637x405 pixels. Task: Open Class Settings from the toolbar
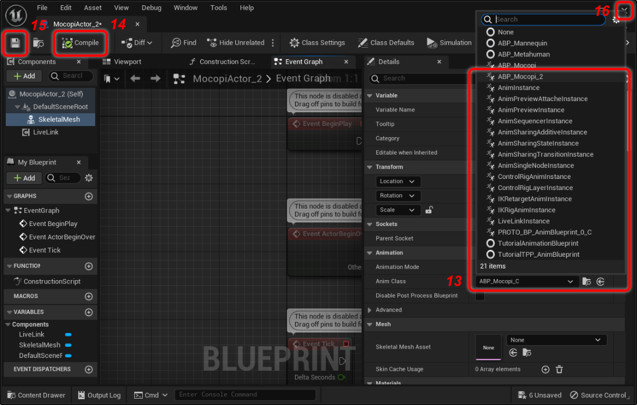point(317,43)
